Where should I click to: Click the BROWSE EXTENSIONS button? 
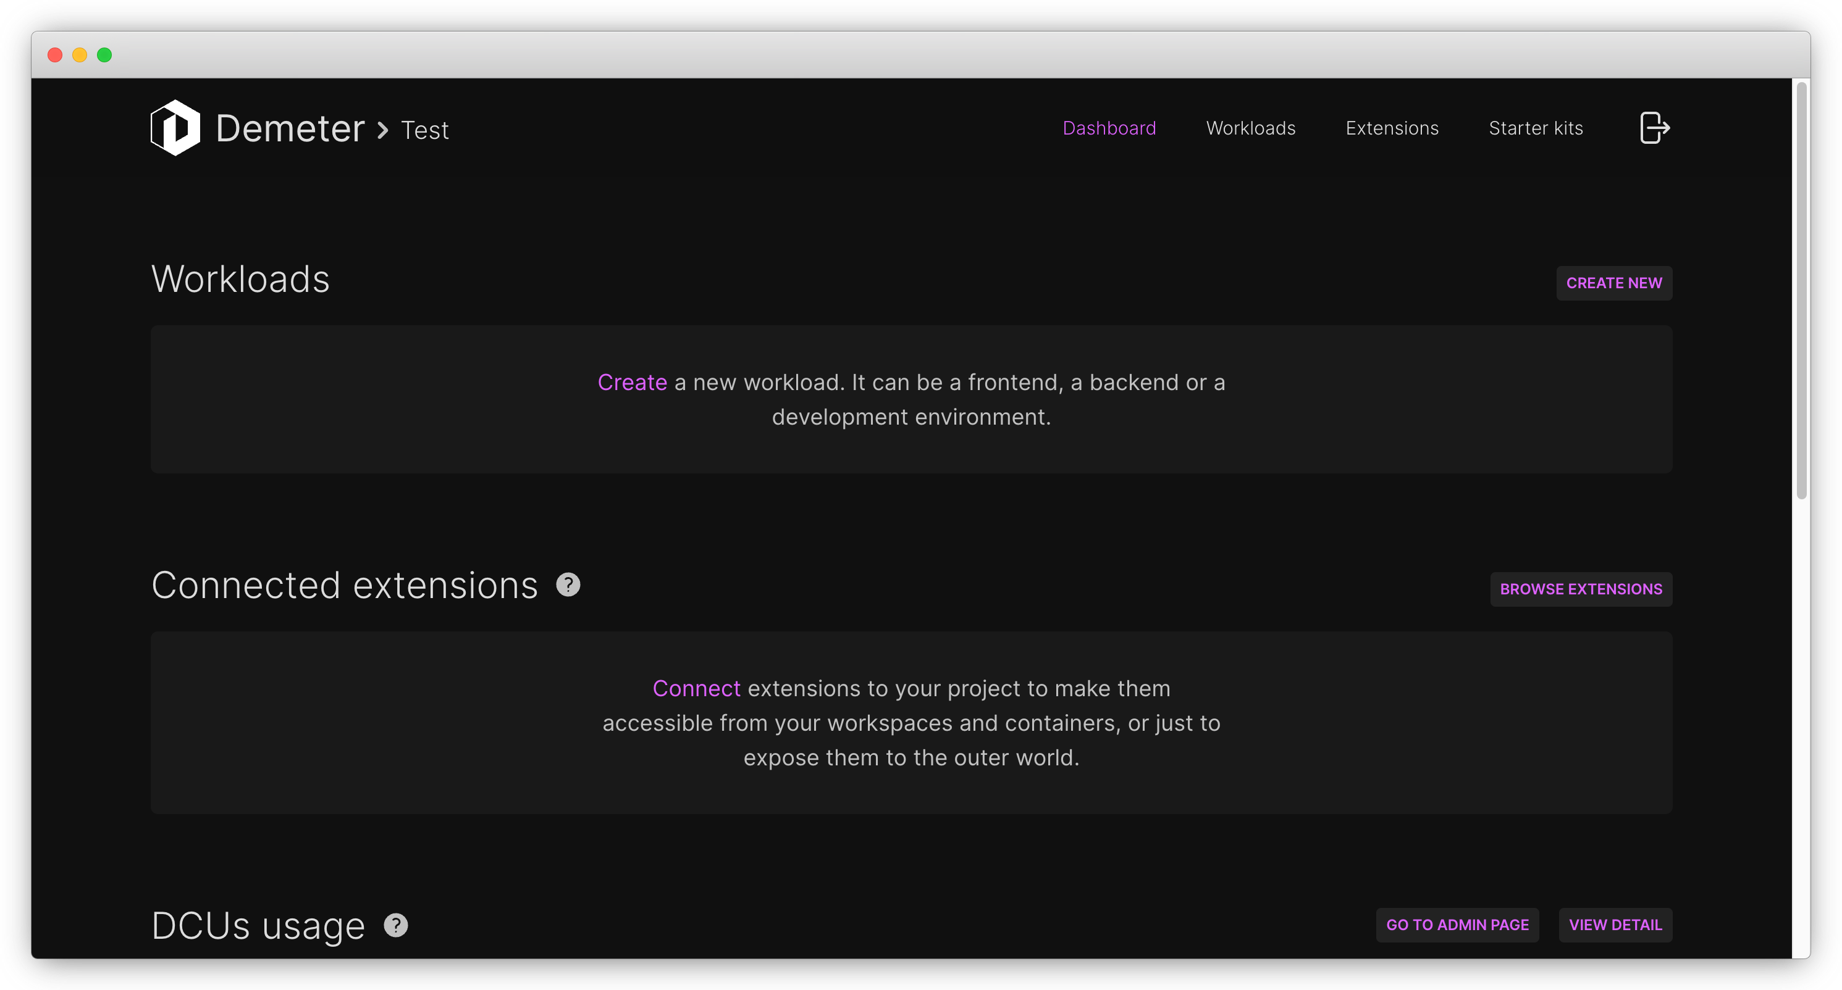(1580, 589)
